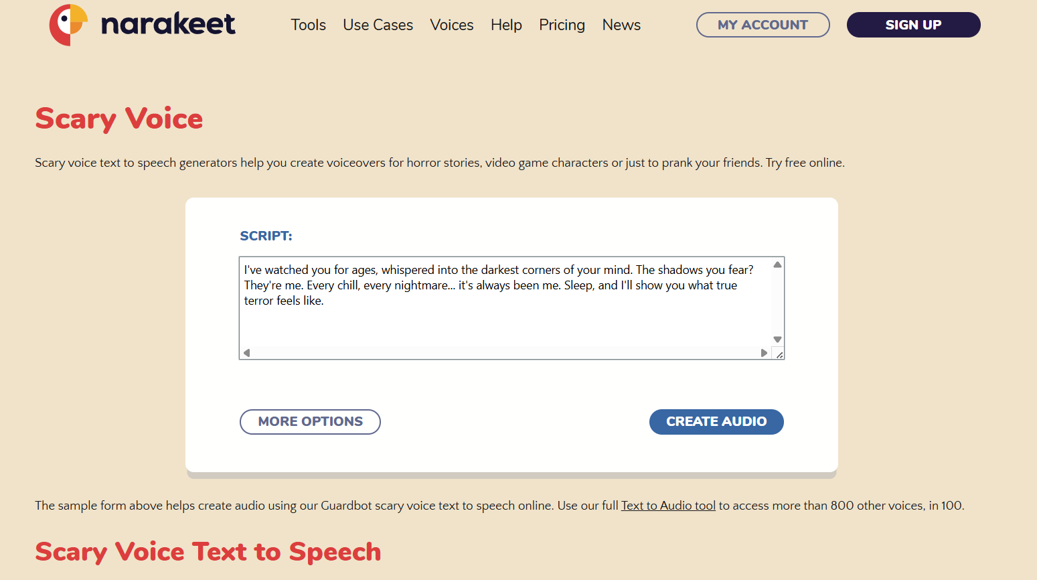Image resolution: width=1037 pixels, height=580 pixels.
Task: Select the narakeet wordmark to go home
Action: point(167,25)
